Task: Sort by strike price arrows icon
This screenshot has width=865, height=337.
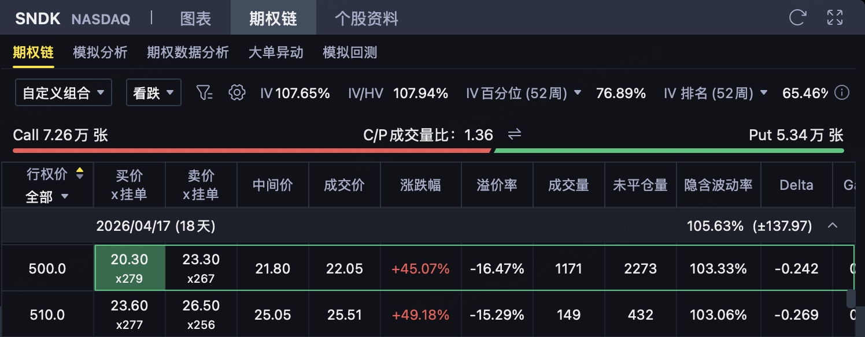Action: click(80, 173)
